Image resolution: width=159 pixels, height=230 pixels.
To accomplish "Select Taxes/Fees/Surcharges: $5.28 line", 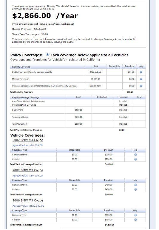I will (30, 34).
